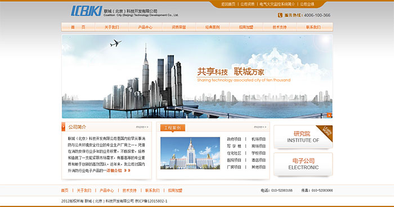This screenshot has width=394, height=207.
Task: Click 招商加盟 in the footer navigation
Action: click(175, 191)
